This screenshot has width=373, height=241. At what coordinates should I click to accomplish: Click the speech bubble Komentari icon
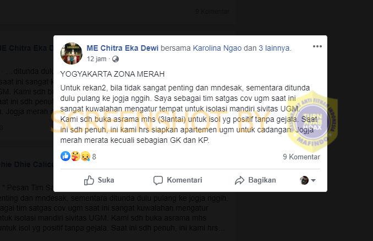tap(158, 180)
